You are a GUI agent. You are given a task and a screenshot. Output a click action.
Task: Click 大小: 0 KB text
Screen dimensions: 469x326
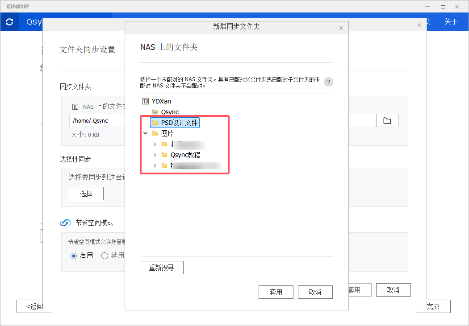click(85, 135)
